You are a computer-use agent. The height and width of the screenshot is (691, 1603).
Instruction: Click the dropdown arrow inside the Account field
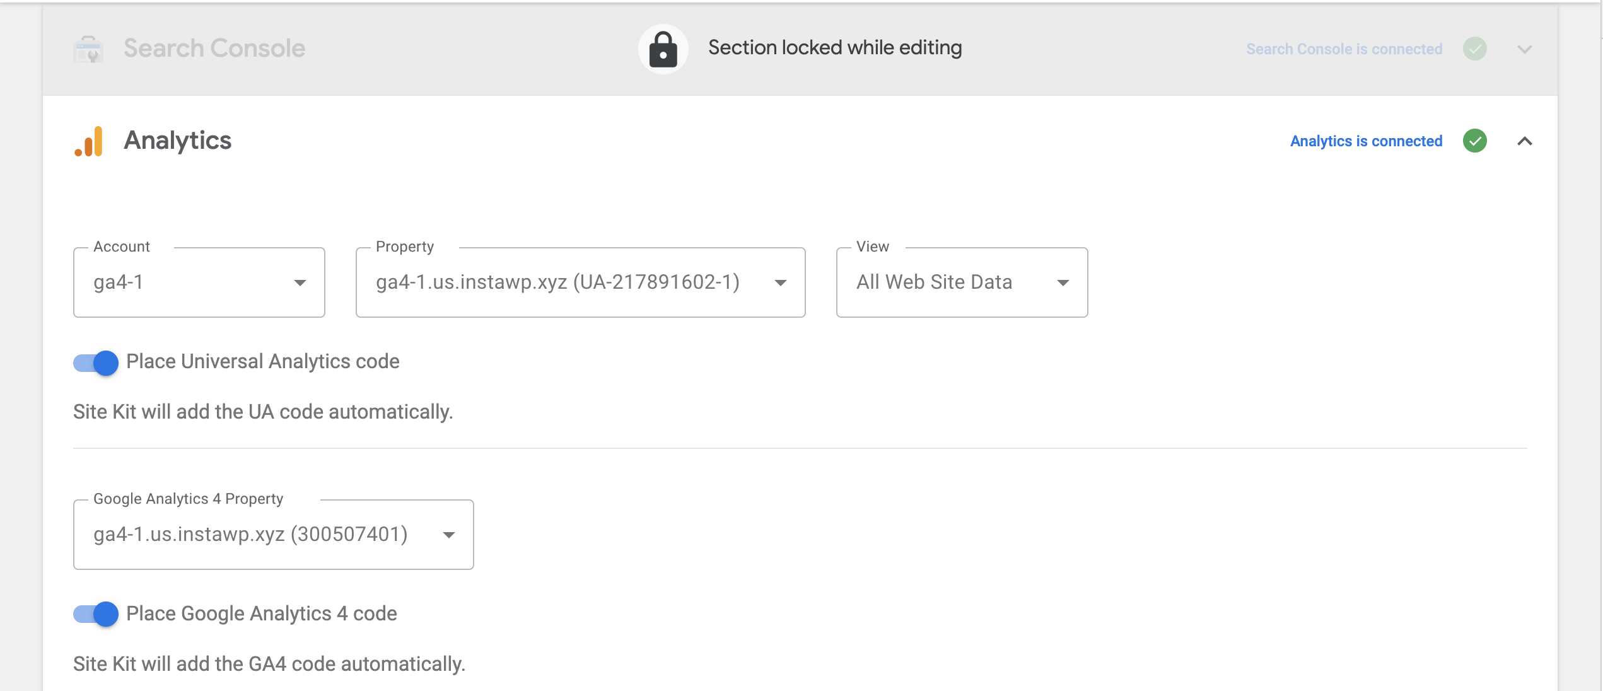tap(301, 282)
